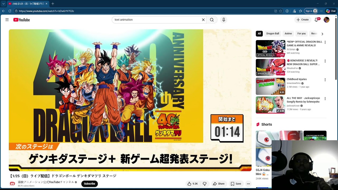This screenshot has height=190, width=338.
Task: Open the Toei Animation channel avatar
Action: coord(12,184)
